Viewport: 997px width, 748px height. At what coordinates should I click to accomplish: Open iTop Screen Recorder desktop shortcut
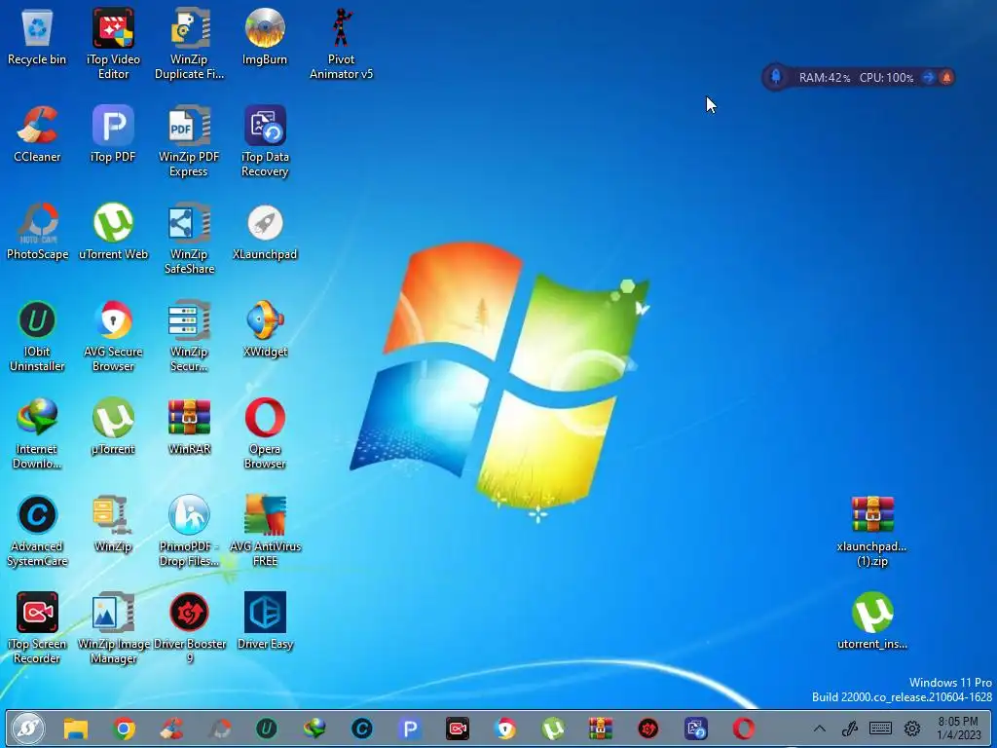tap(37, 628)
